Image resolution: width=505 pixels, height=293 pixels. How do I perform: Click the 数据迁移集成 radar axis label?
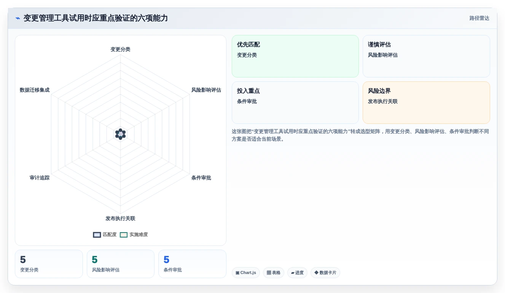pos(35,90)
